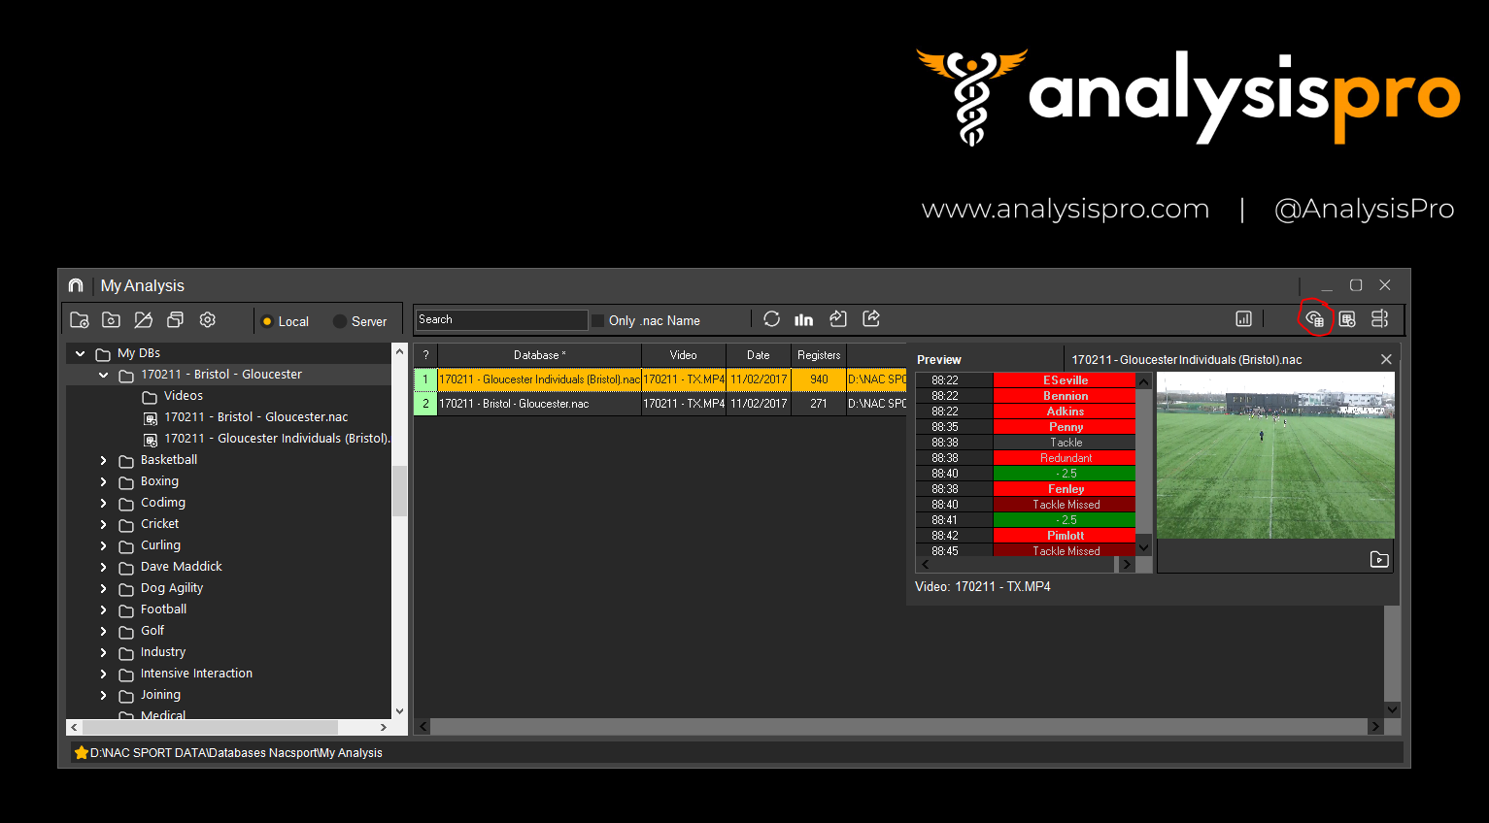
Task: Click the open folder icon below video preview
Action: point(1379,559)
